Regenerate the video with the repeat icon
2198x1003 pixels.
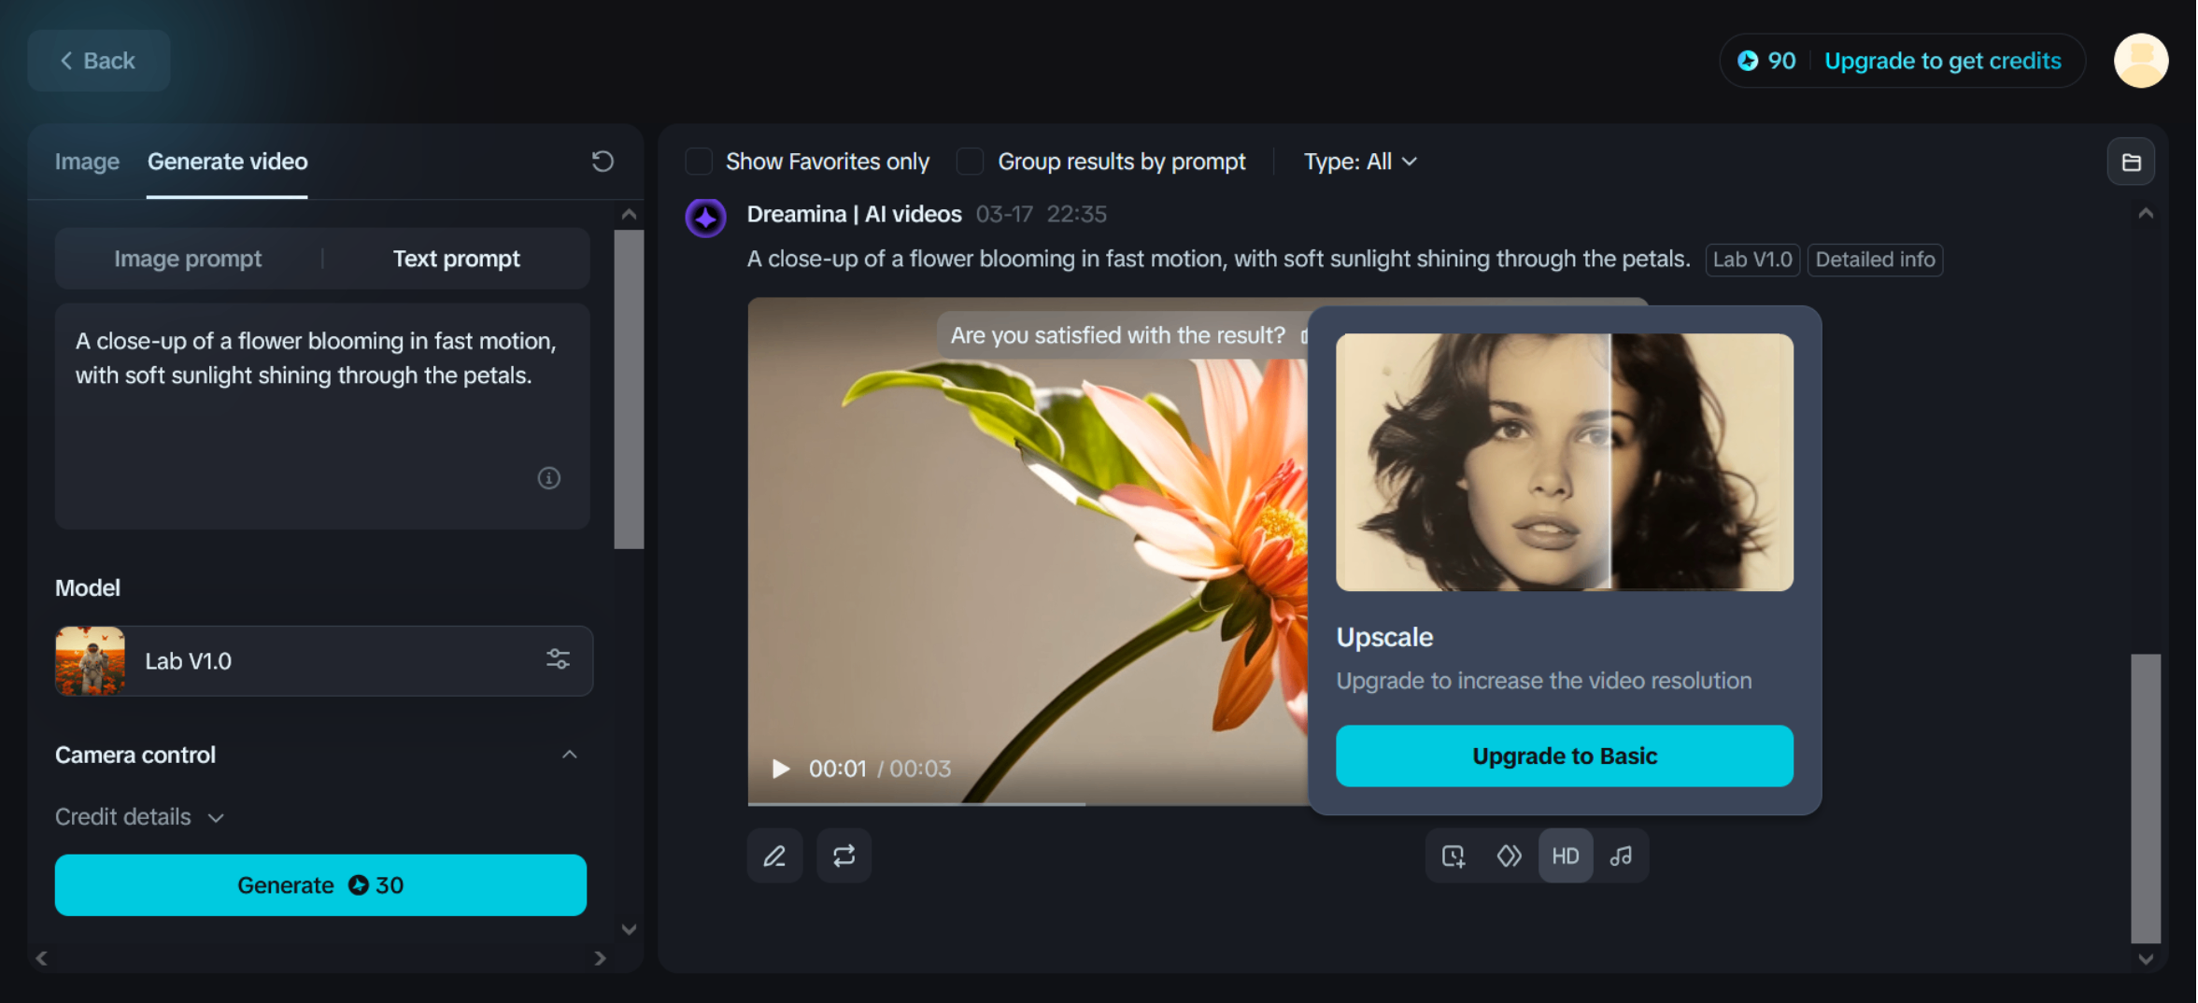tap(844, 855)
